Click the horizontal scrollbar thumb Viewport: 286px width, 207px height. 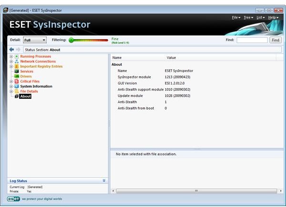click(196, 191)
